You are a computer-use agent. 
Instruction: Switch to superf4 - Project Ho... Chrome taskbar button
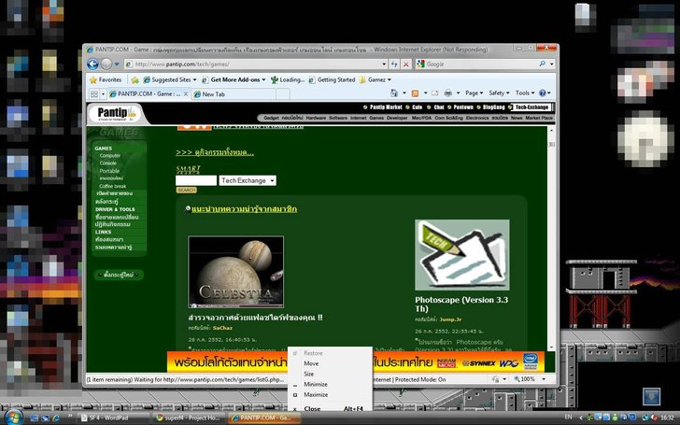point(189,418)
